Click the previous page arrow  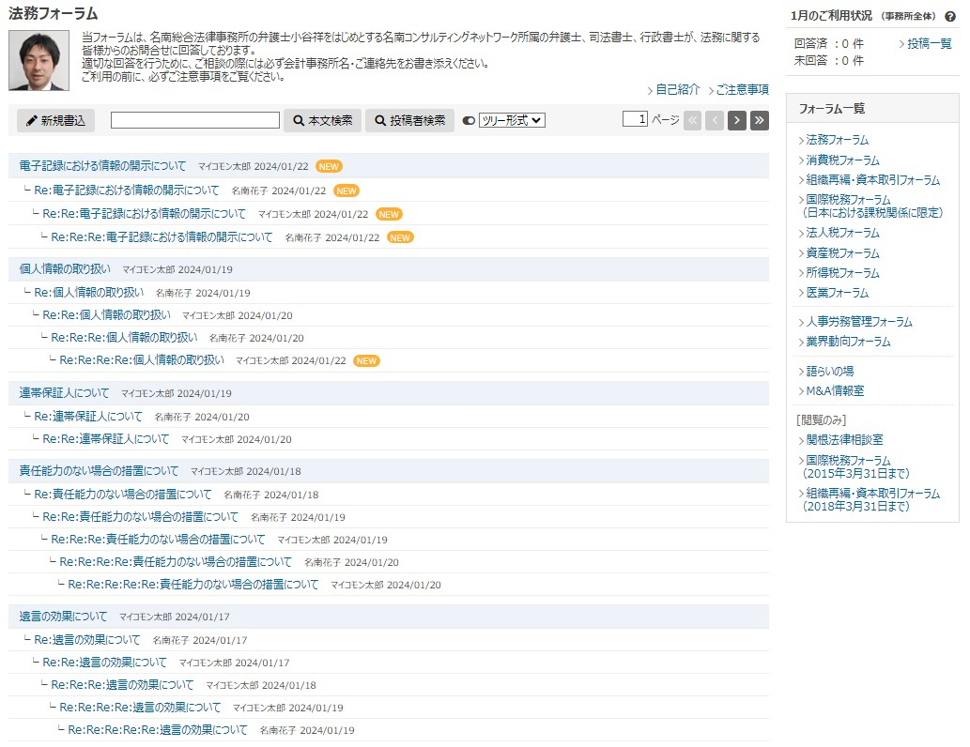click(x=715, y=120)
